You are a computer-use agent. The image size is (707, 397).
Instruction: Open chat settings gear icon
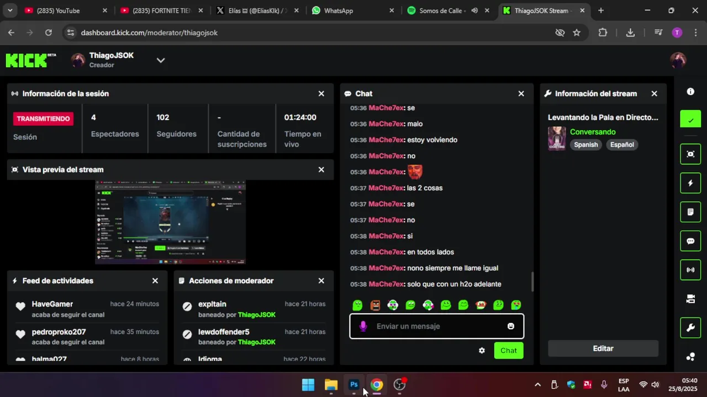pyautogui.click(x=482, y=351)
